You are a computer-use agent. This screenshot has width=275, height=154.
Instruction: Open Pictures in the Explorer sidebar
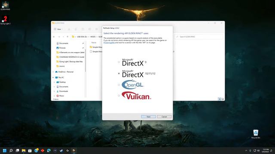62,48
